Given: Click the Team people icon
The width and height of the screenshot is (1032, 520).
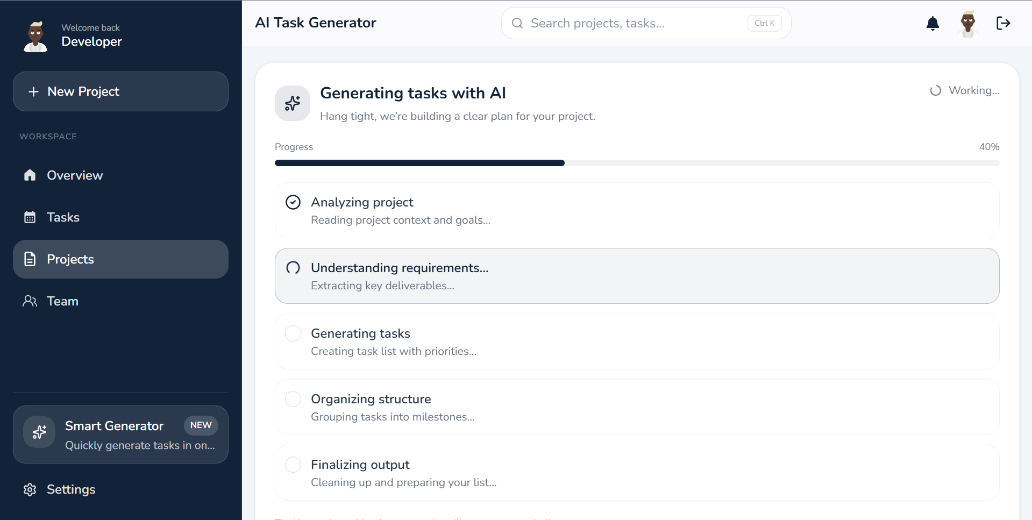Looking at the screenshot, I should pyautogui.click(x=30, y=301).
